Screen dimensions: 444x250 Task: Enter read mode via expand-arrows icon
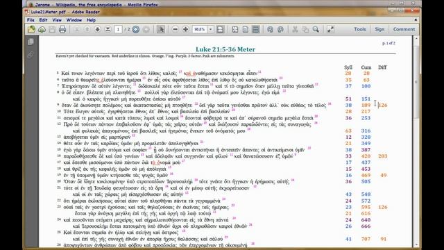point(330,29)
